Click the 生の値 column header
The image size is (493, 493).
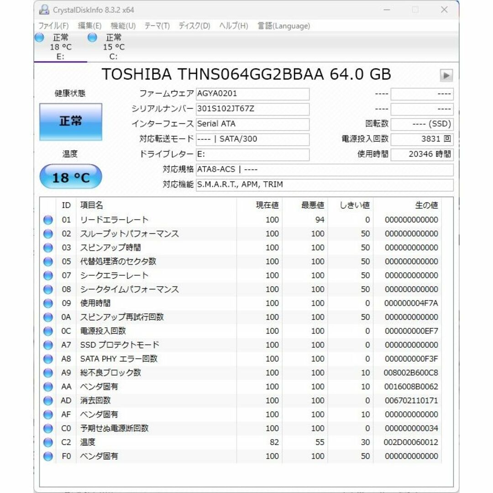(x=408, y=205)
